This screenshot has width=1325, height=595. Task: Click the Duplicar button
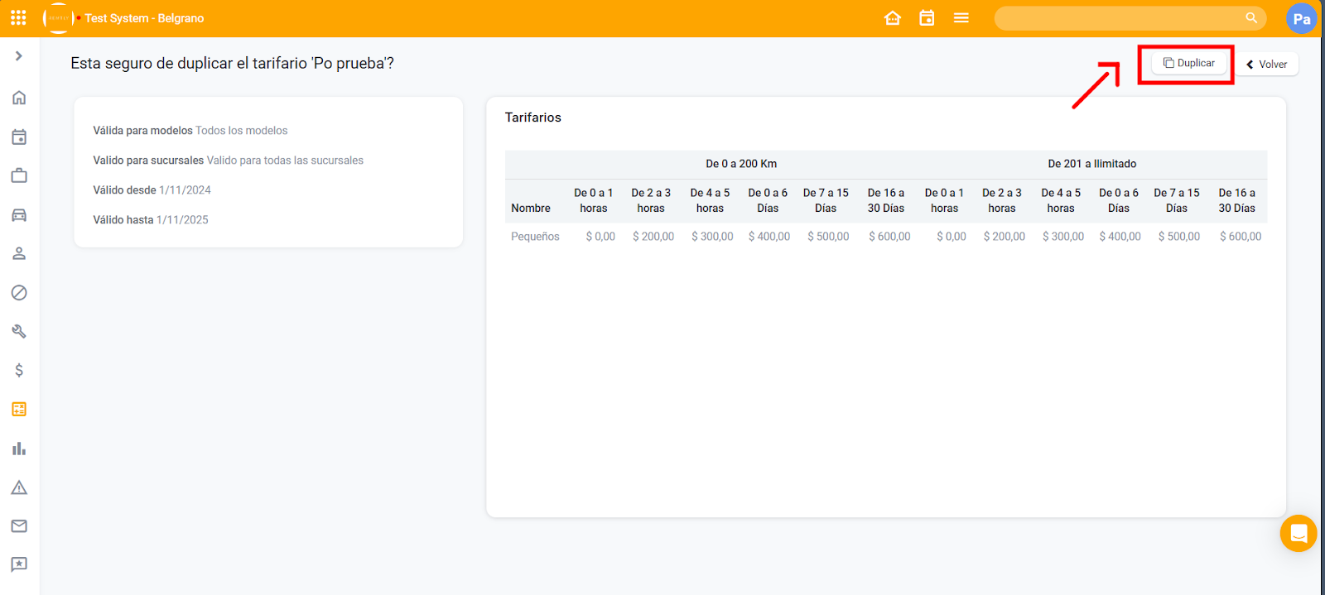(1188, 63)
